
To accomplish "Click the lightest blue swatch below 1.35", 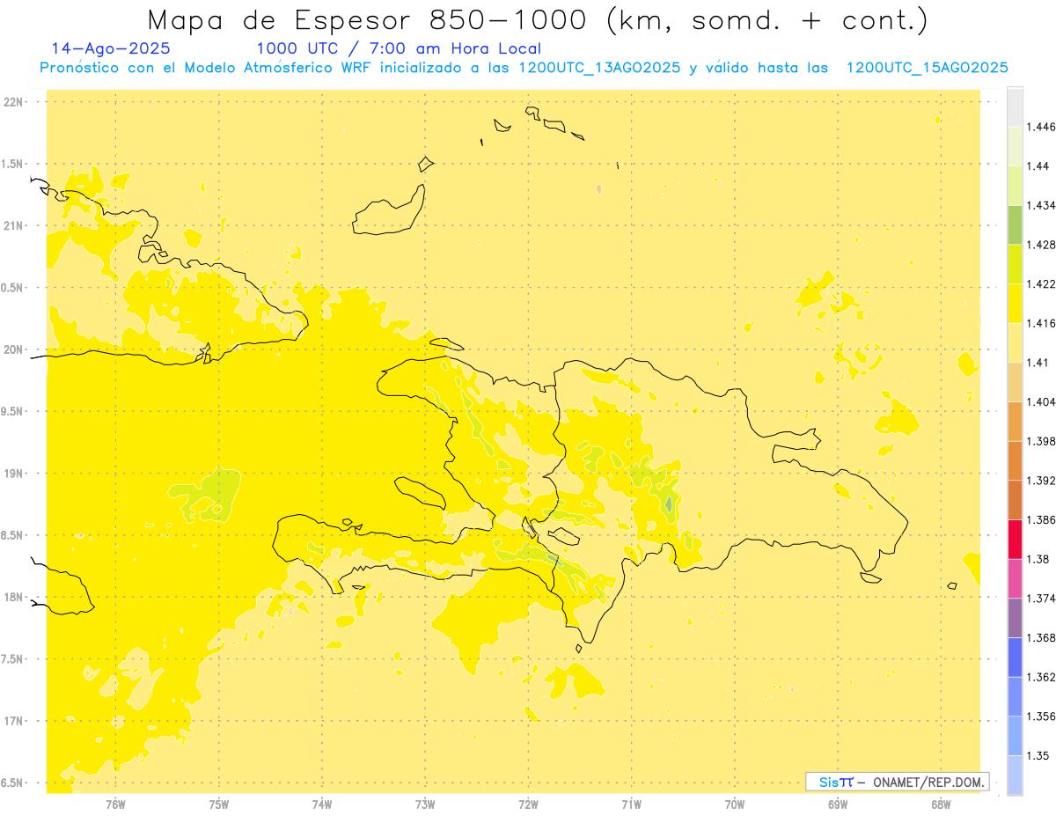I will [1015, 776].
